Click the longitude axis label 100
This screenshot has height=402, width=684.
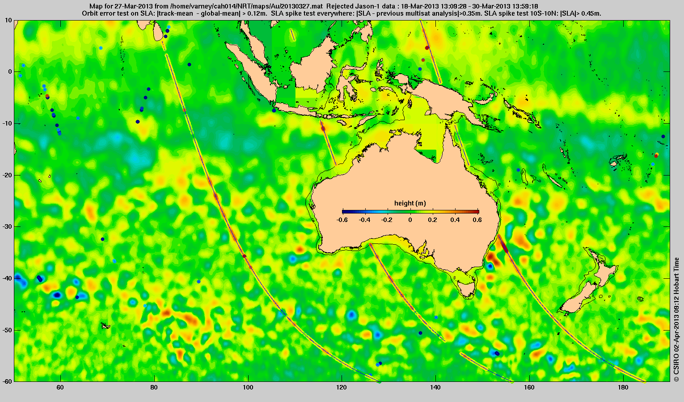[248, 387]
